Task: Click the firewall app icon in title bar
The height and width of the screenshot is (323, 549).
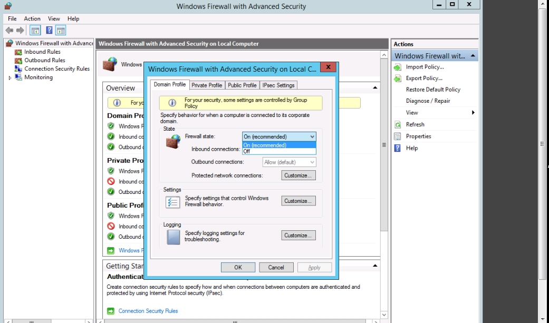Action: [x=8, y=6]
